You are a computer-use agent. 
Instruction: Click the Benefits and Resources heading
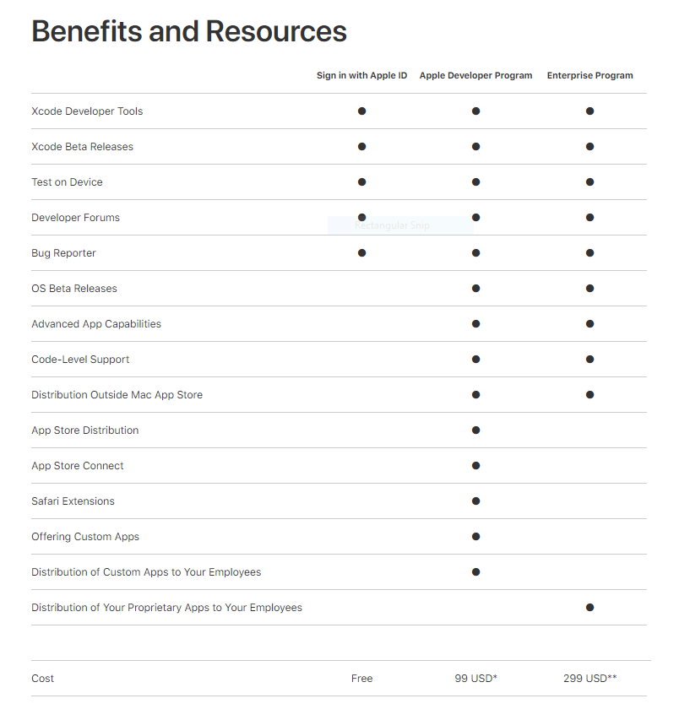click(x=189, y=31)
